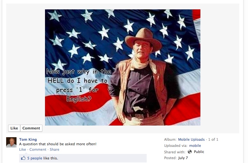The width and height of the screenshot is (248, 163).
Task: Click the Like button under the photo
Action: [14, 128]
